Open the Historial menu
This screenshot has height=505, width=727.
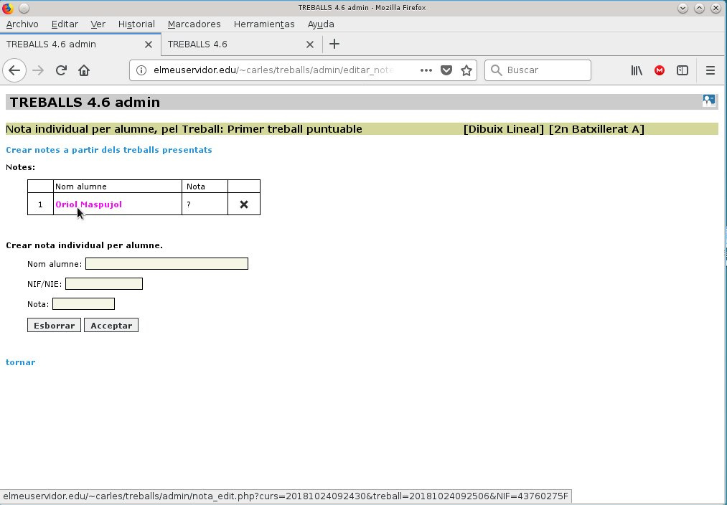pos(136,24)
